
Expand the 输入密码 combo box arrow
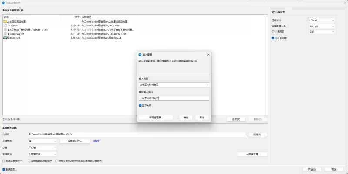tap(207, 85)
